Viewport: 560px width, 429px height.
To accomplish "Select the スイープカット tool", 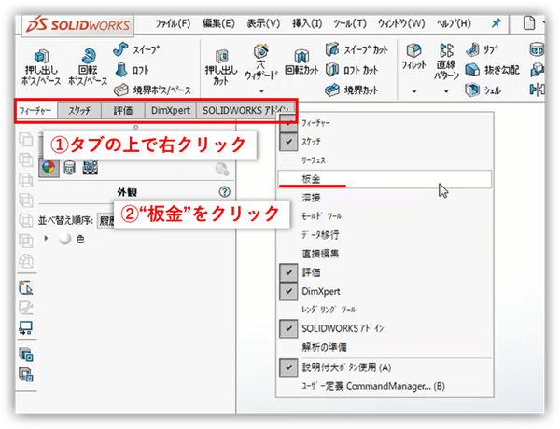I will [x=357, y=49].
